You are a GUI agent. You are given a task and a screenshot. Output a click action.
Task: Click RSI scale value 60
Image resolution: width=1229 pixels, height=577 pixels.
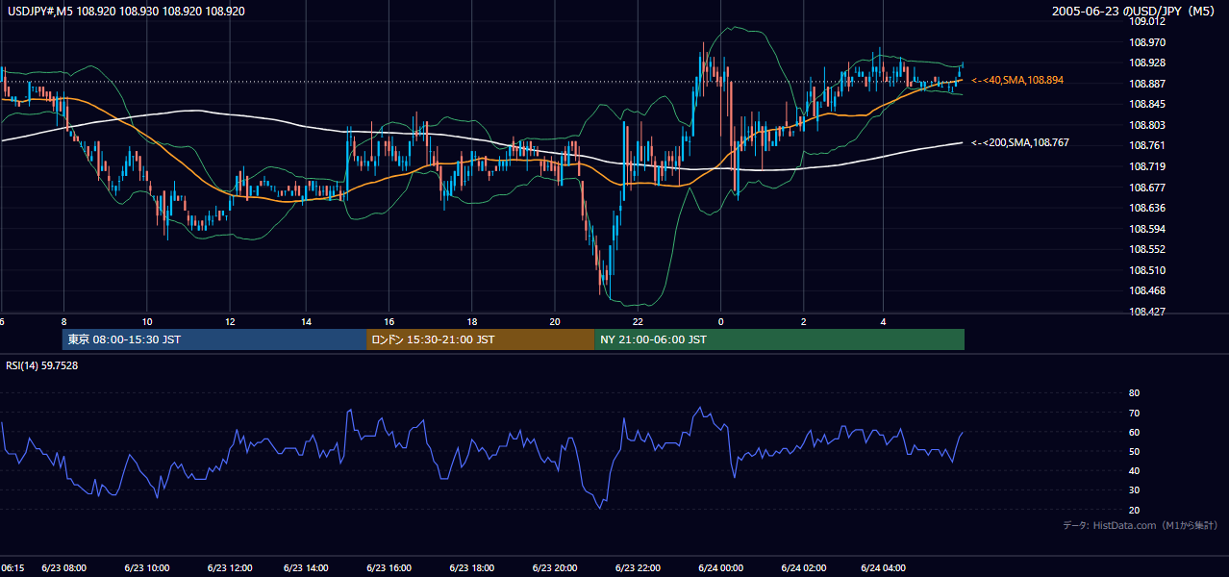pos(1134,432)
